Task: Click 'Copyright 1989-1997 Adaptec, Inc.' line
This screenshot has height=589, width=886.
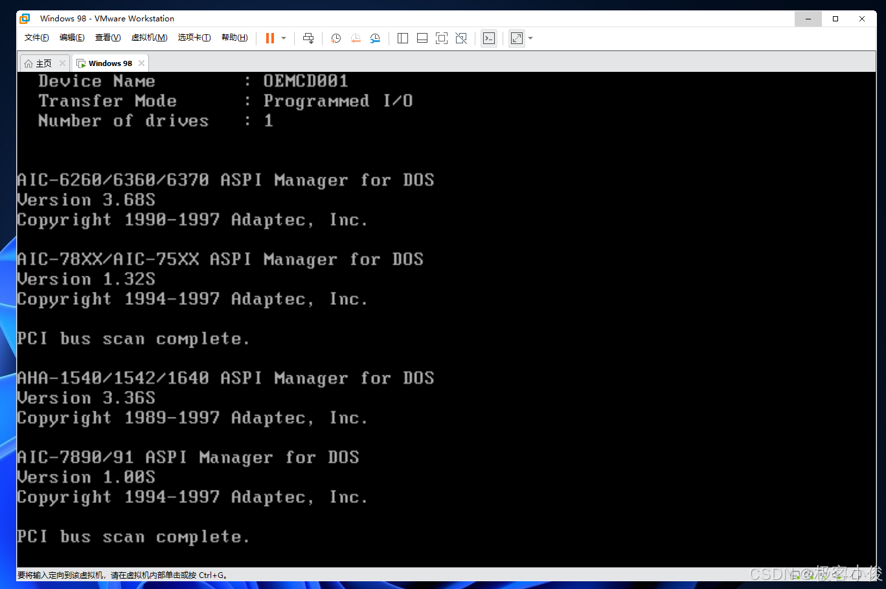Action: coord(192,418)
